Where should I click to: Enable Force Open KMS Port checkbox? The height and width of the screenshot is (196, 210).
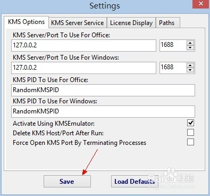click(x=190, y=142)
